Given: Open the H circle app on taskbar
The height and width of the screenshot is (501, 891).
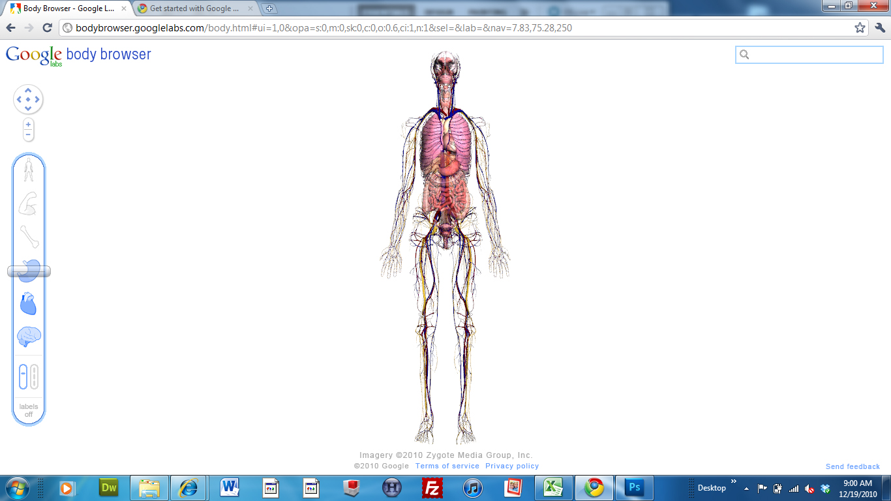Looking at the screenshot, I should 391,487.
